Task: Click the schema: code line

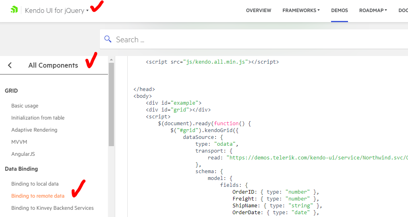Action: (209, 172)
